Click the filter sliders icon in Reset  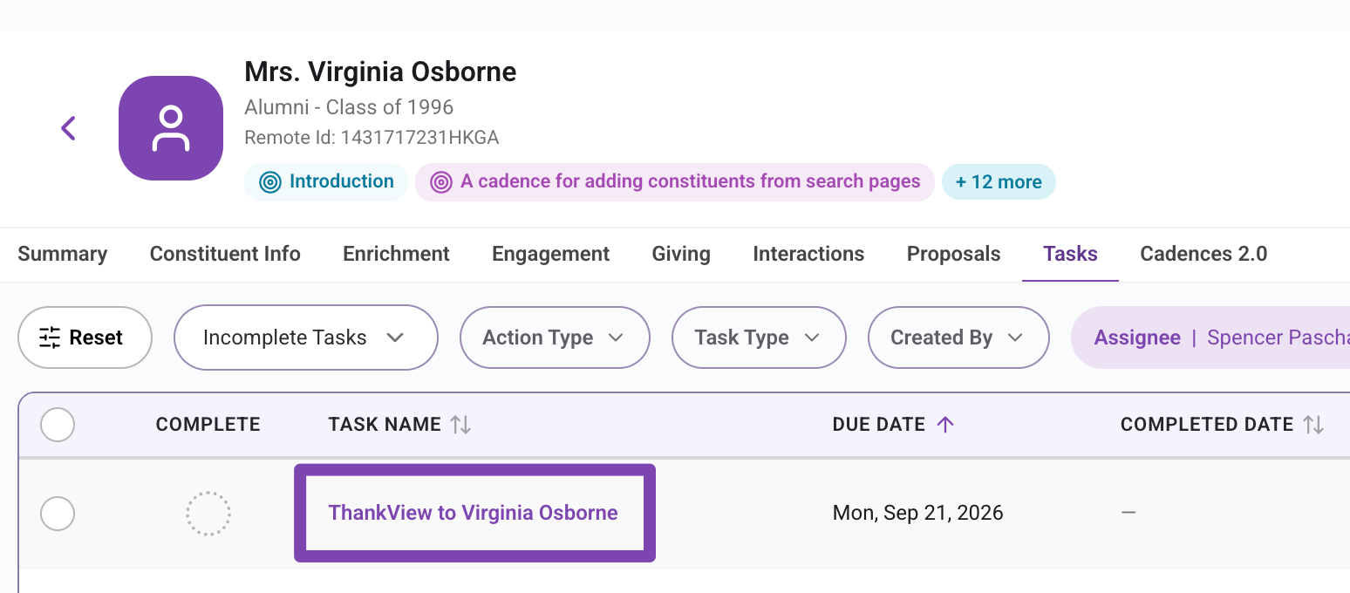tap(51, 337)
